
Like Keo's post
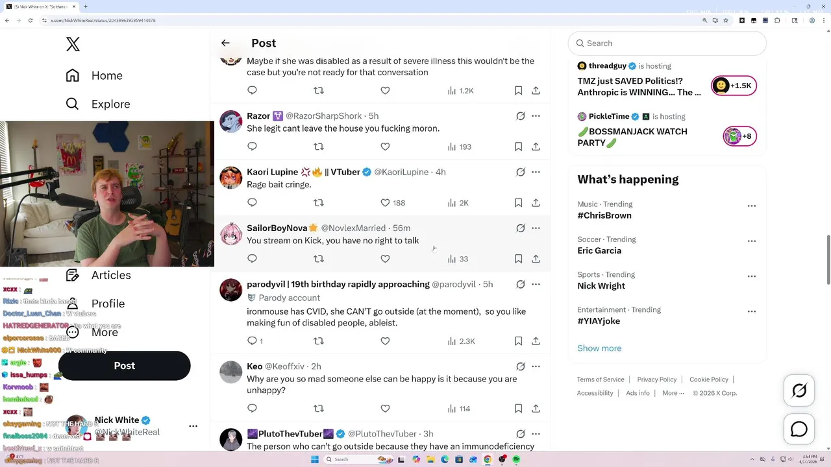(x=385, y=409)
